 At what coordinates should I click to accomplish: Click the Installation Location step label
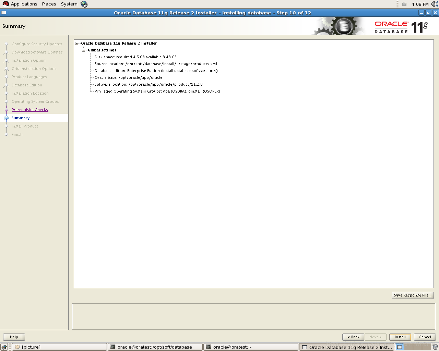coord(30,93)
